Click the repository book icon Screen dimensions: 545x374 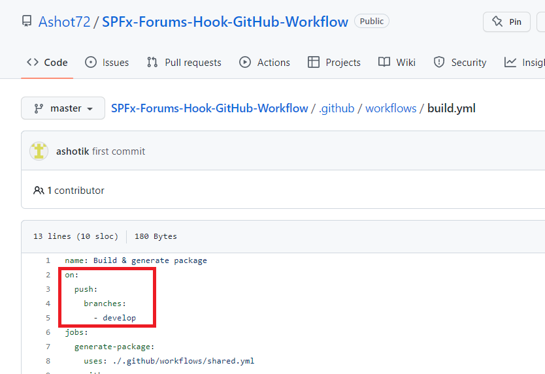click(x=27, y=22)
